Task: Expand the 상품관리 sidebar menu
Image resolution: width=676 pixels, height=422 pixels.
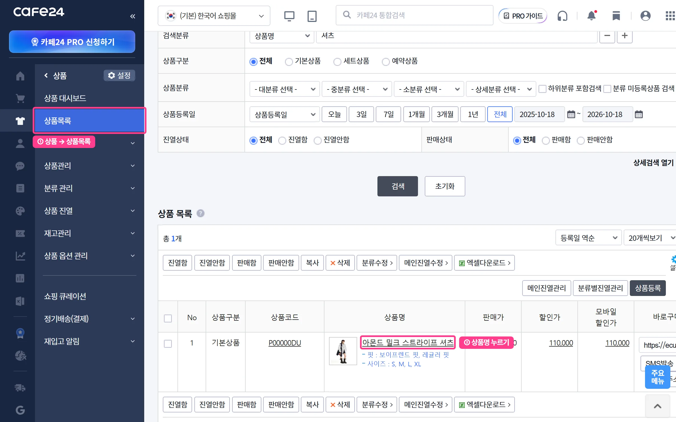Action: [x=90, y=166]
